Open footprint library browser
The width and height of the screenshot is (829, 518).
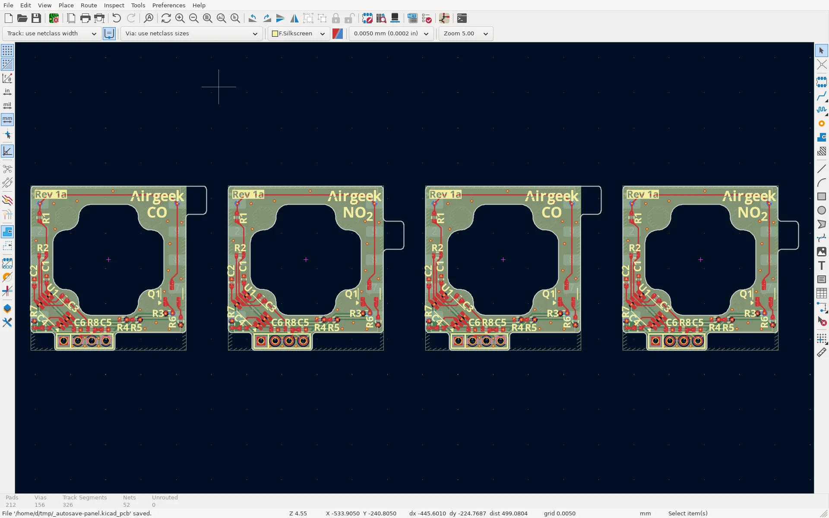(381, 18)
